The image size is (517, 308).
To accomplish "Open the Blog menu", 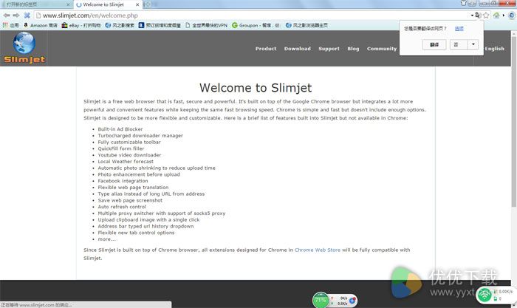I will point(353,49).
